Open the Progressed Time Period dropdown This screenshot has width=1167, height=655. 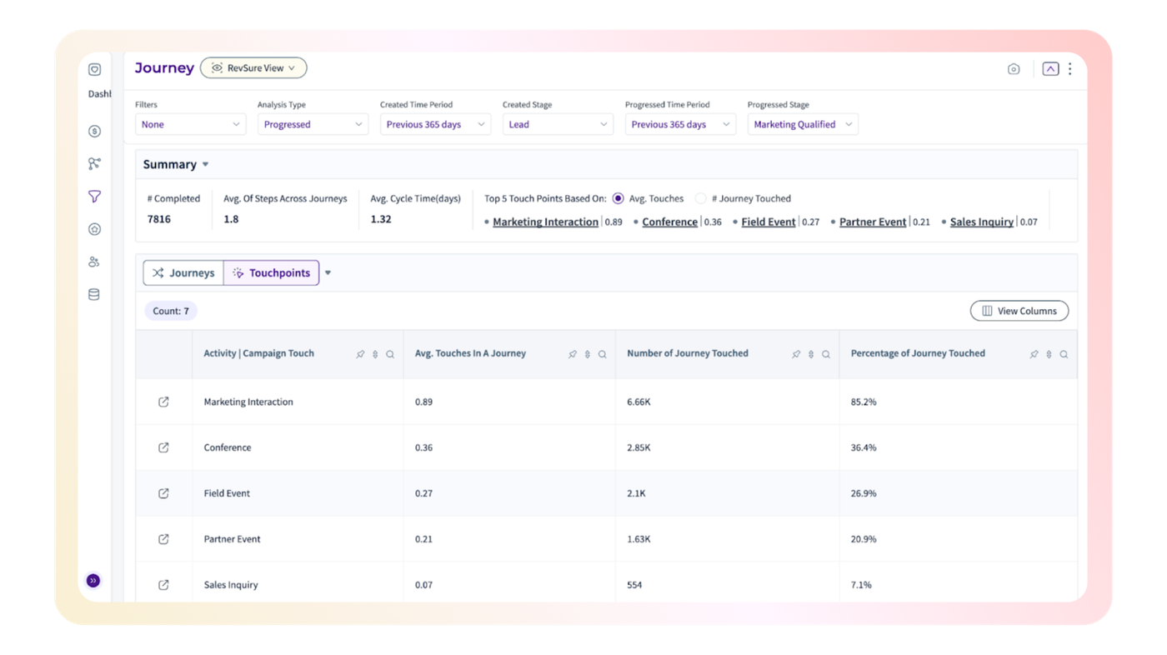coord(680,124)
